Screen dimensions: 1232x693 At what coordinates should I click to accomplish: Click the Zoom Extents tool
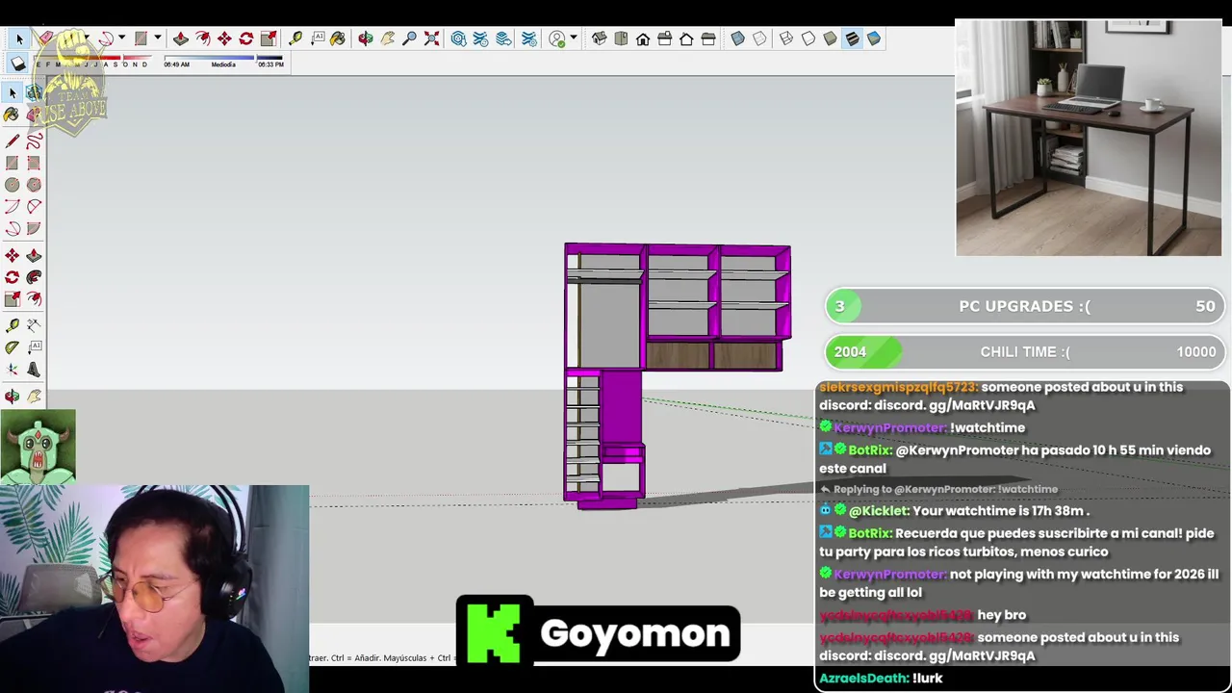click(432, 38)
